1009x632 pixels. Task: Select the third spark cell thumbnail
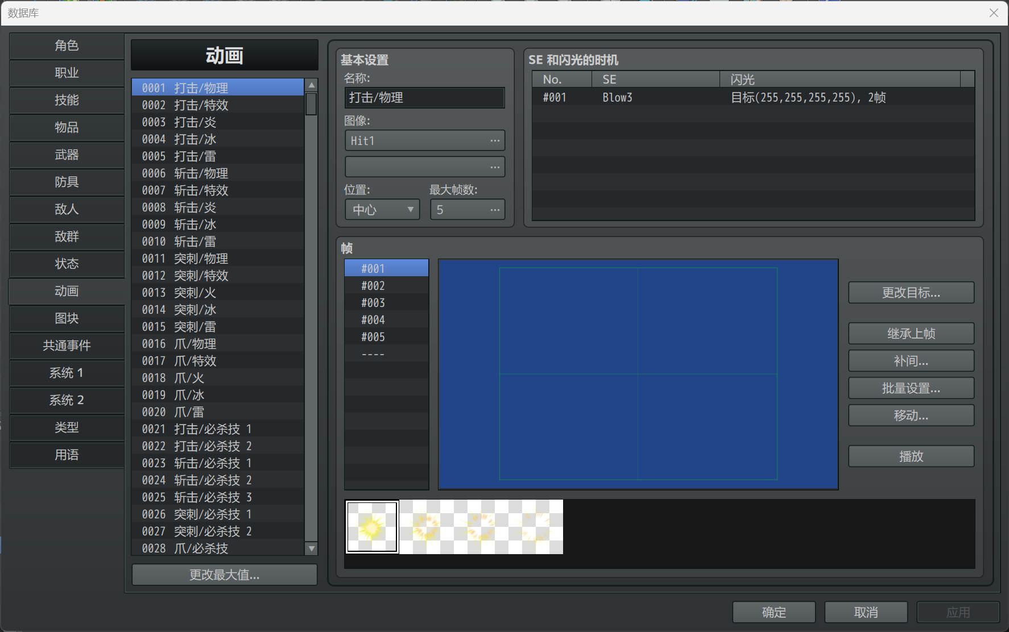tap(481, 527)
